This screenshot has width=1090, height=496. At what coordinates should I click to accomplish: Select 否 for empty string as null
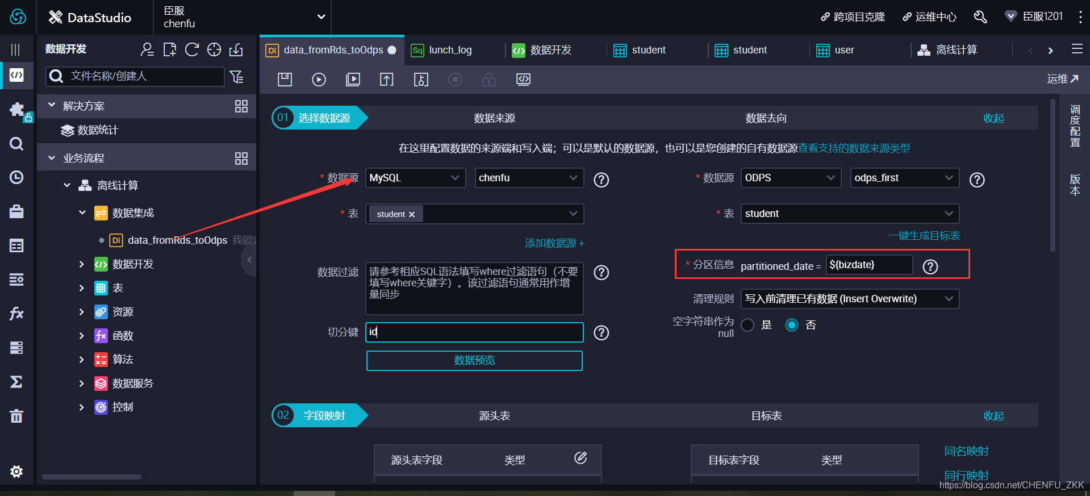click(791, 325)
